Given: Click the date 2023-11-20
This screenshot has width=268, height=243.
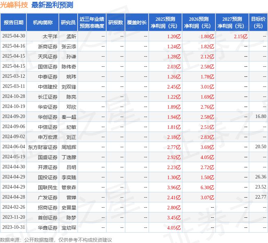Looking at the screenshot, I should 14,217.
